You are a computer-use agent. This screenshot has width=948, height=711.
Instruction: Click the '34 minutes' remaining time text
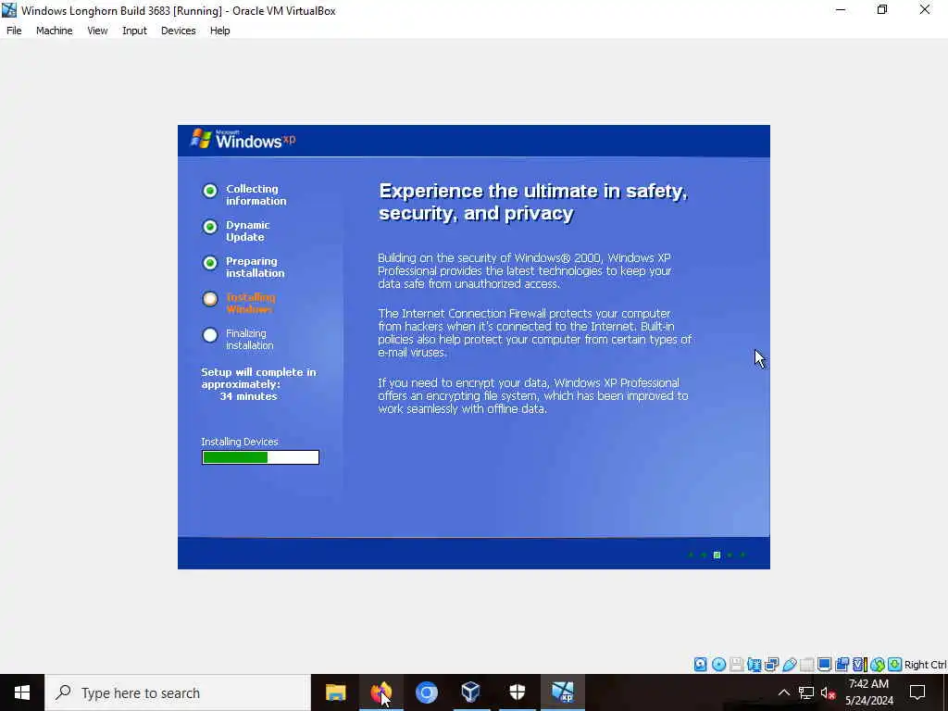(x=248, y=396)
